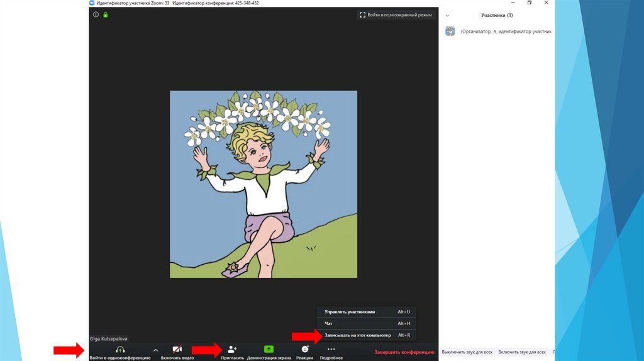Viewport: 644px width, 361px height.
Task: Click the Zoom logo in the title bar
Action: click(92, 3)
